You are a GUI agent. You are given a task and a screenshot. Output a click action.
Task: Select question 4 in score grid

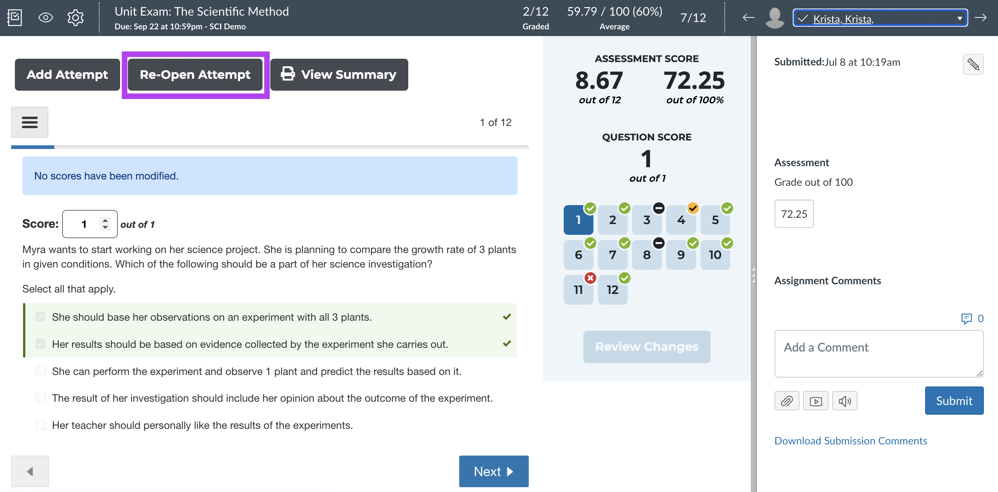[x=681, y=220]
